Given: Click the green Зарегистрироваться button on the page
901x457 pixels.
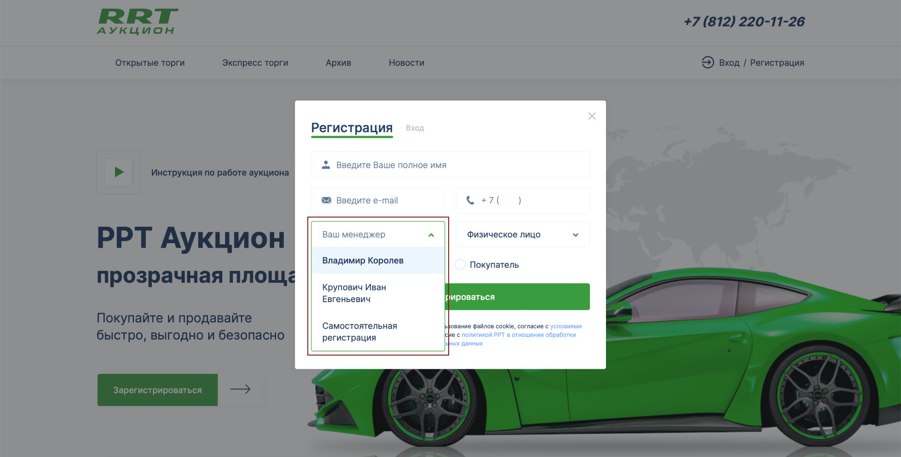Looking at the screenshot, I should [157, 390].
